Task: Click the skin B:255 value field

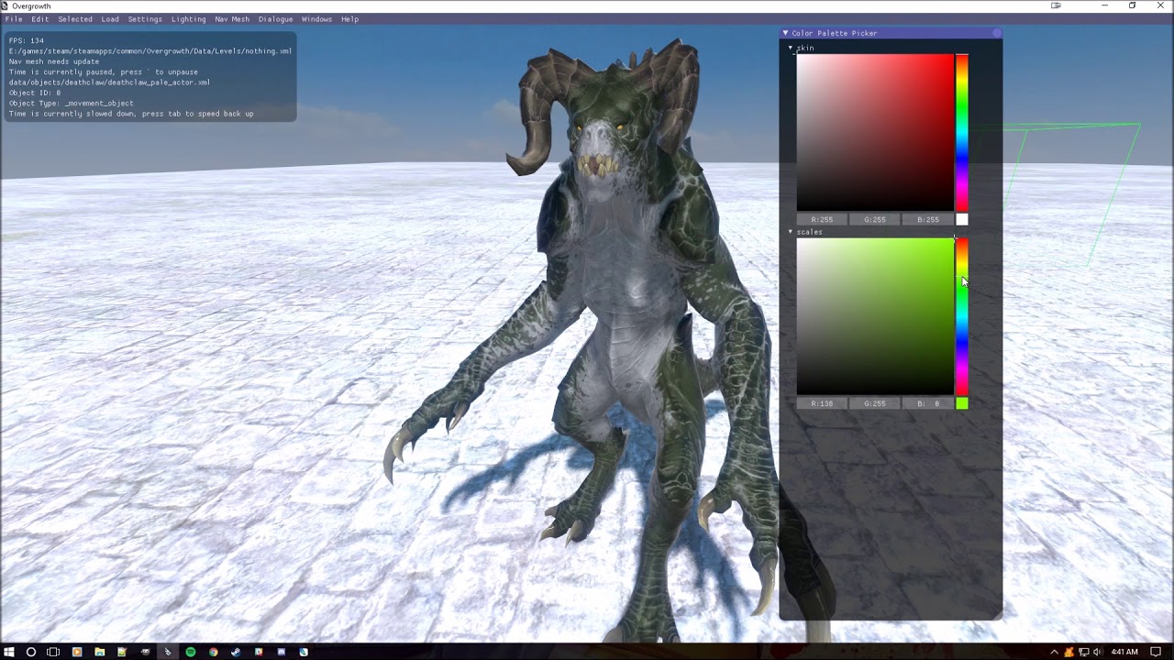Action: 927,220
